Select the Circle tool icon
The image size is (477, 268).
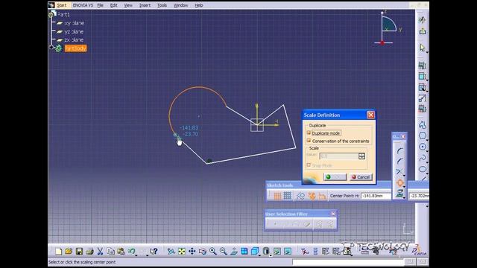coord(423,147)
